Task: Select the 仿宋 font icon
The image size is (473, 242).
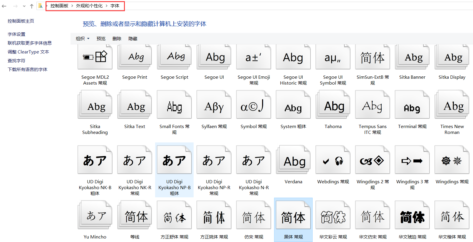Action: pos(254,215)
